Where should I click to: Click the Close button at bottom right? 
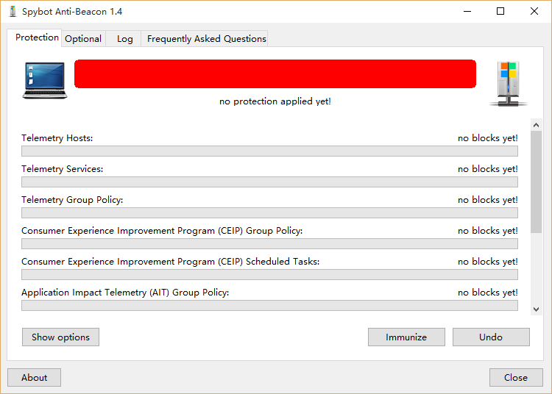[x=515, y=377]
